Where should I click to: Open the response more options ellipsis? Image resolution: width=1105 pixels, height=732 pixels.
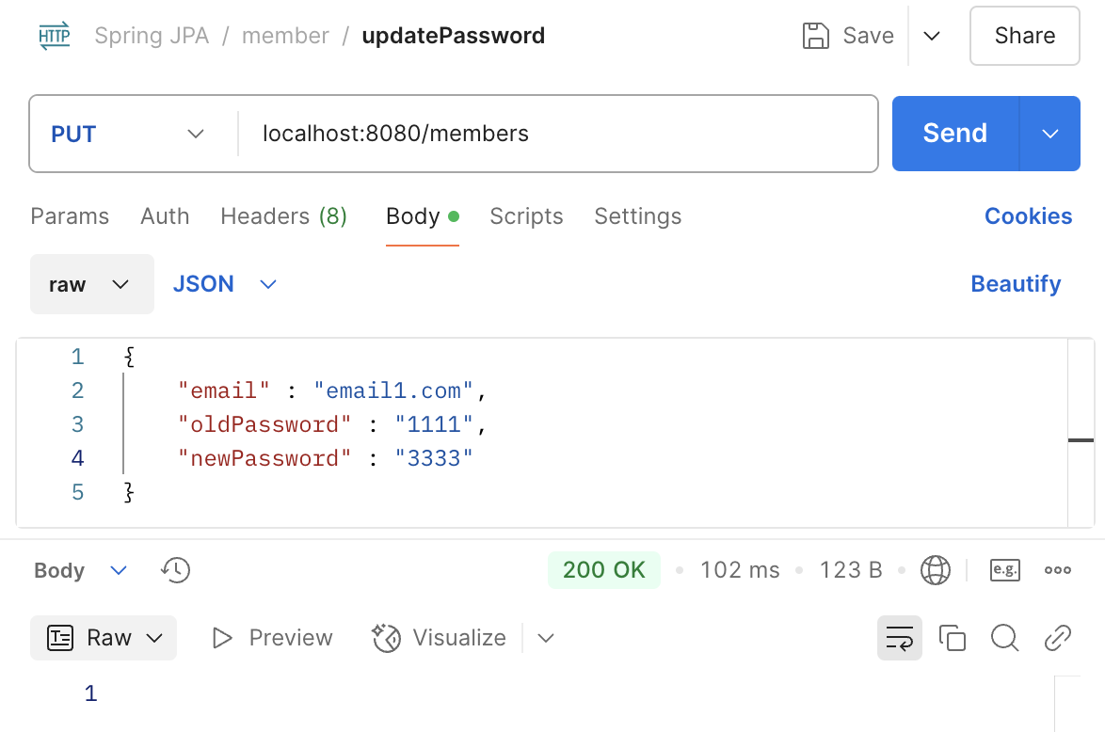click(x=1058, y=570)
